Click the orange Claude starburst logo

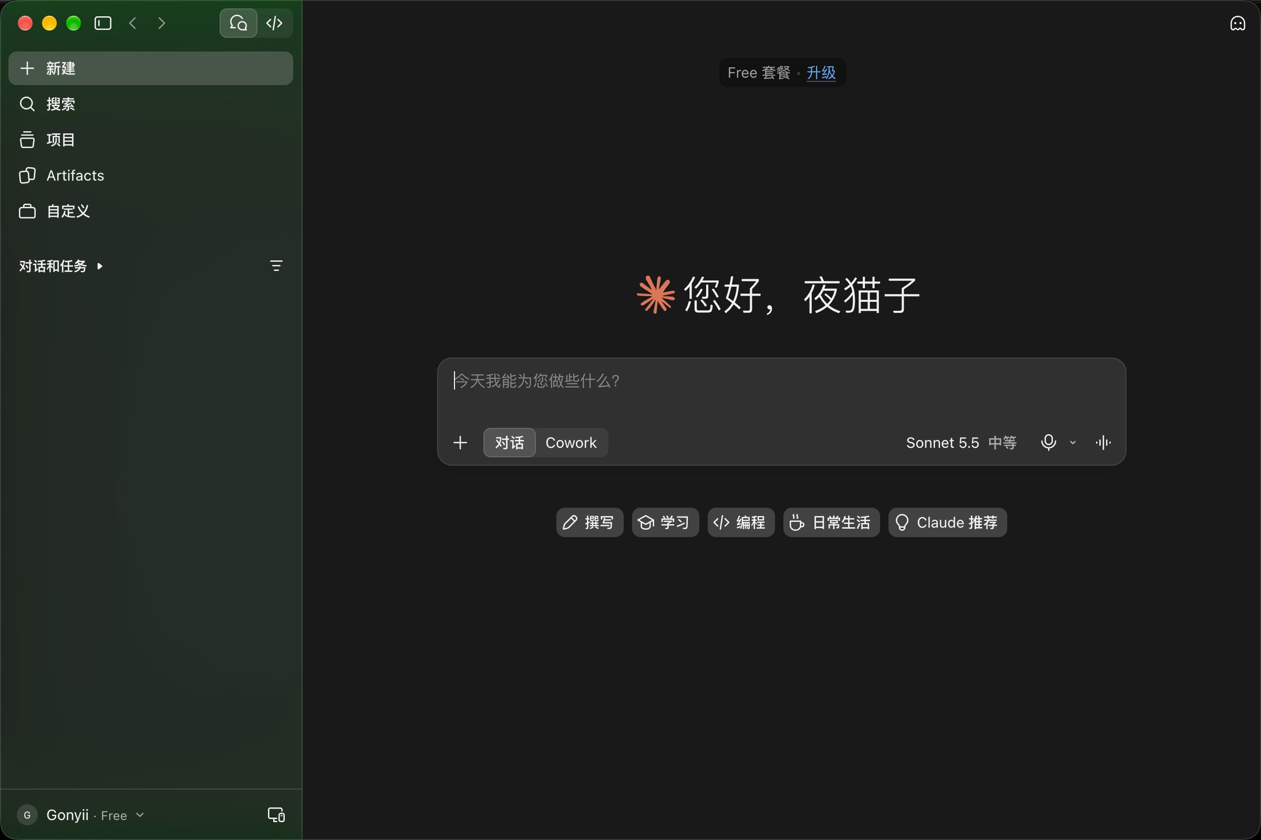(x=656, y=294)
